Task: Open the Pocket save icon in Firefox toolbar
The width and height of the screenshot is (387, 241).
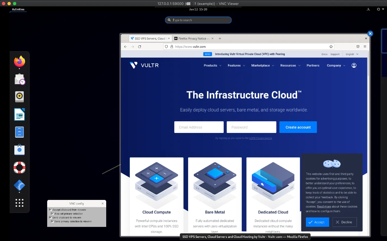Action: pos(358,47)
